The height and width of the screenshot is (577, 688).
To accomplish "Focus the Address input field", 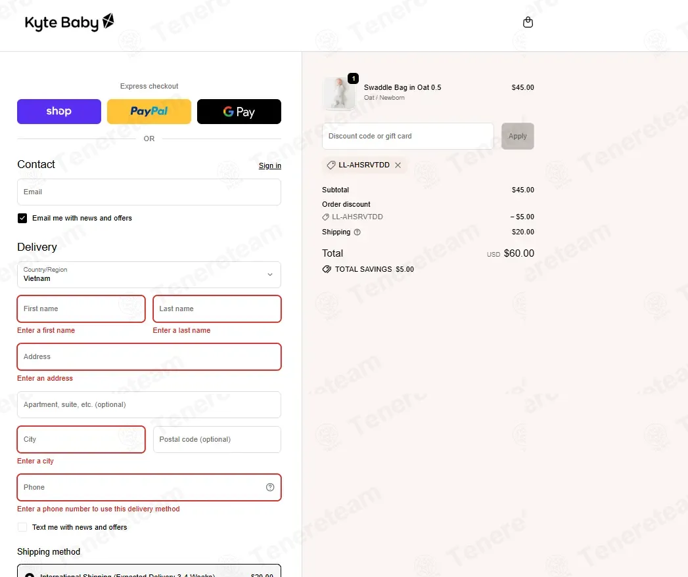I will click(149, 357).
